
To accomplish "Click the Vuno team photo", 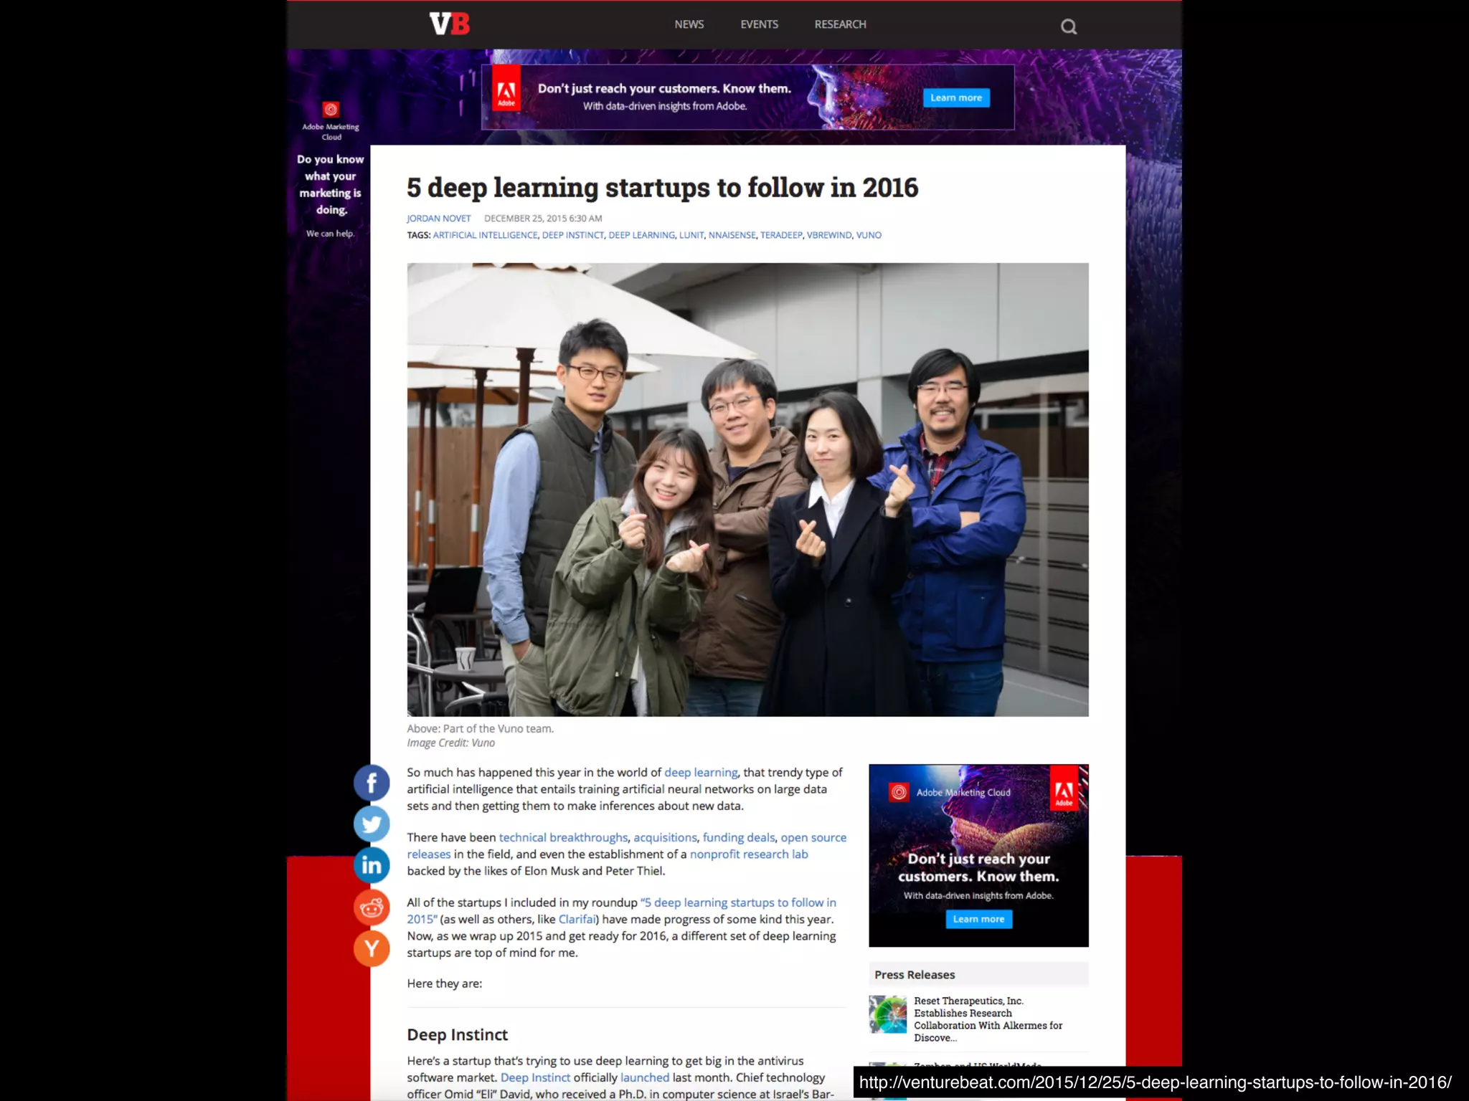I will (747, 490).
